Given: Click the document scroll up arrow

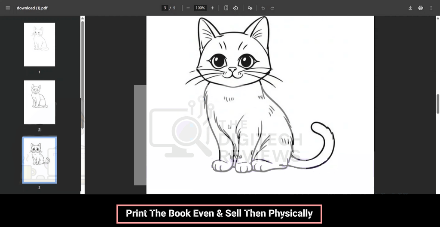Looking at the screenshot, I should click(438, 18).
